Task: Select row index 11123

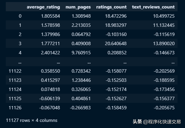Action: pos(15,80)
